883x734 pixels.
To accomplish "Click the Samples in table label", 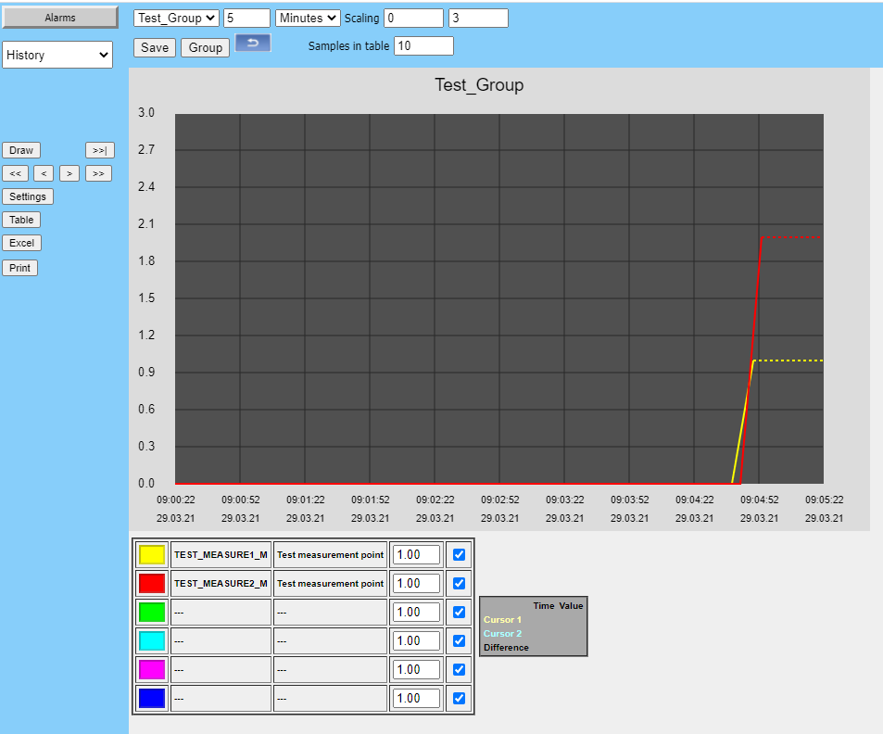I will 348,46.
